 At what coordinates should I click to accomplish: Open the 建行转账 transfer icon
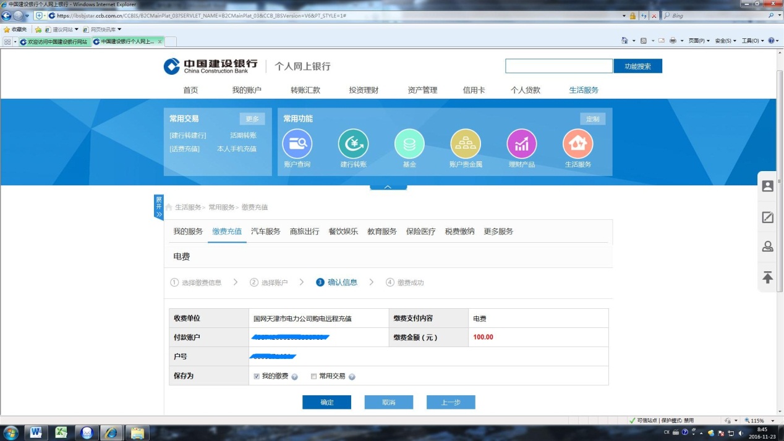[x=353, y=144]
